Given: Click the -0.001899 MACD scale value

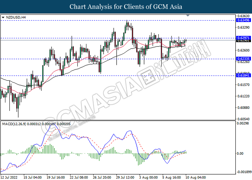Looking at the screenshot, I should click(x=244, y=172).
